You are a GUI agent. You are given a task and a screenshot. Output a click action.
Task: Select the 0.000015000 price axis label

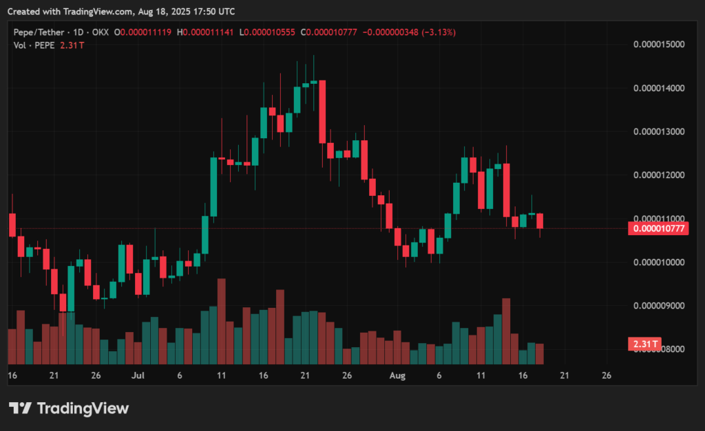(x=659, y=44)
